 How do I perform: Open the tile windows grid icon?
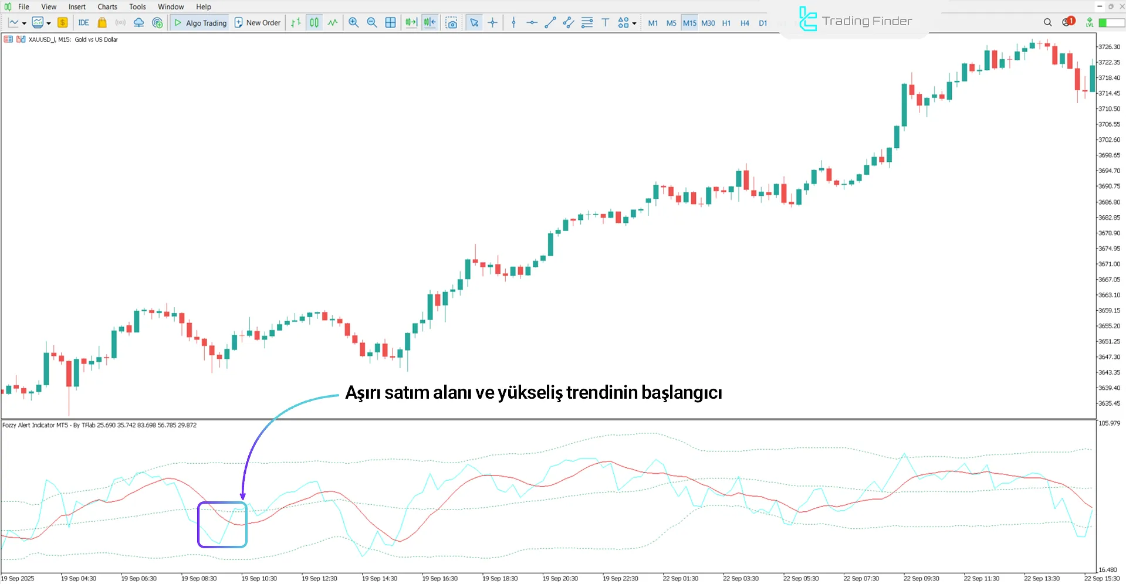coord(390,22)
